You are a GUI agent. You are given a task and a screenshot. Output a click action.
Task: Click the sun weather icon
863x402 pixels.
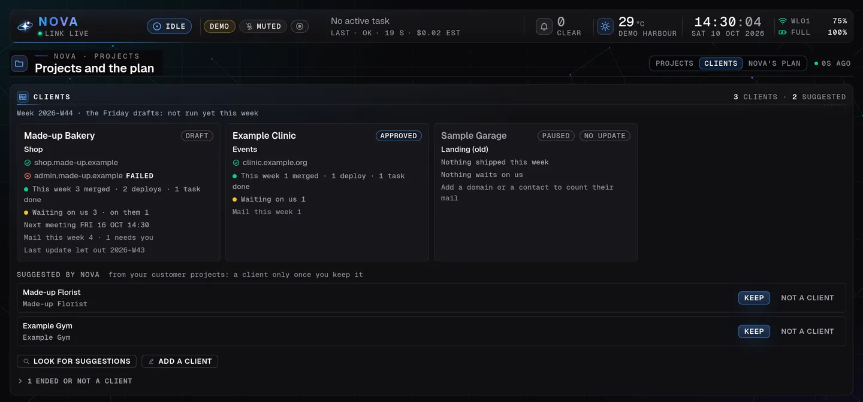(x=605, y=26)
